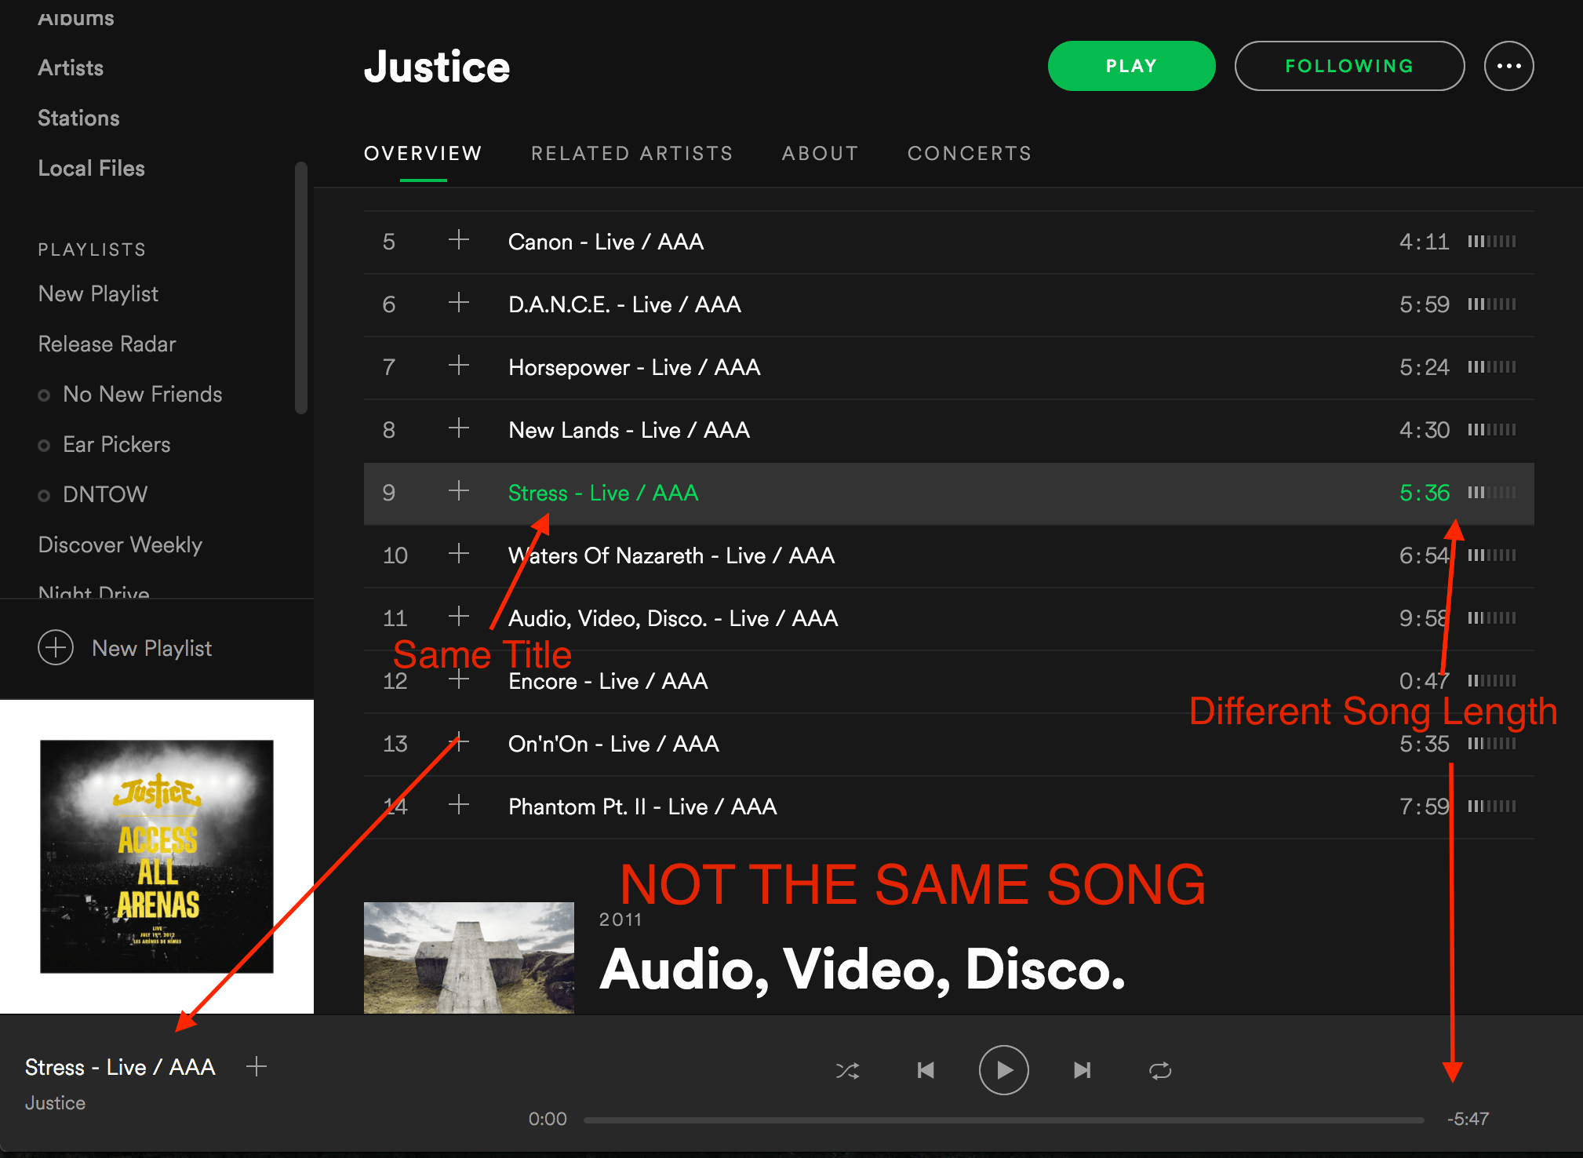Viewport: 1583px width, 1158px height.
Task: Open the CONCERTS tab
Action: pyautogui.click(x=970, y=153)
